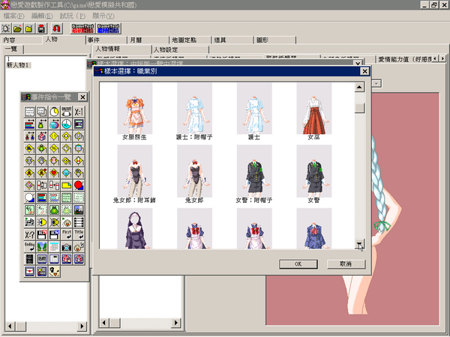Open the 檔案 (File) menu
This screenshot has height=337, width=450.
point(13,16)
